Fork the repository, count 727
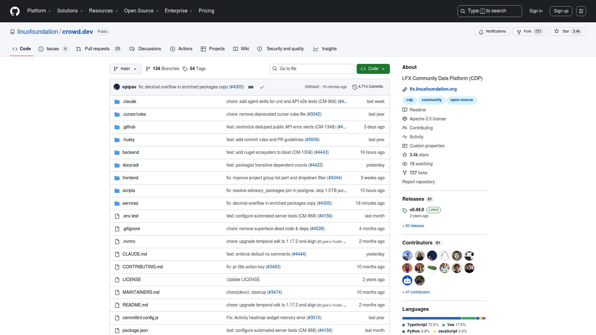596x335 pixels. coord(530,32)
